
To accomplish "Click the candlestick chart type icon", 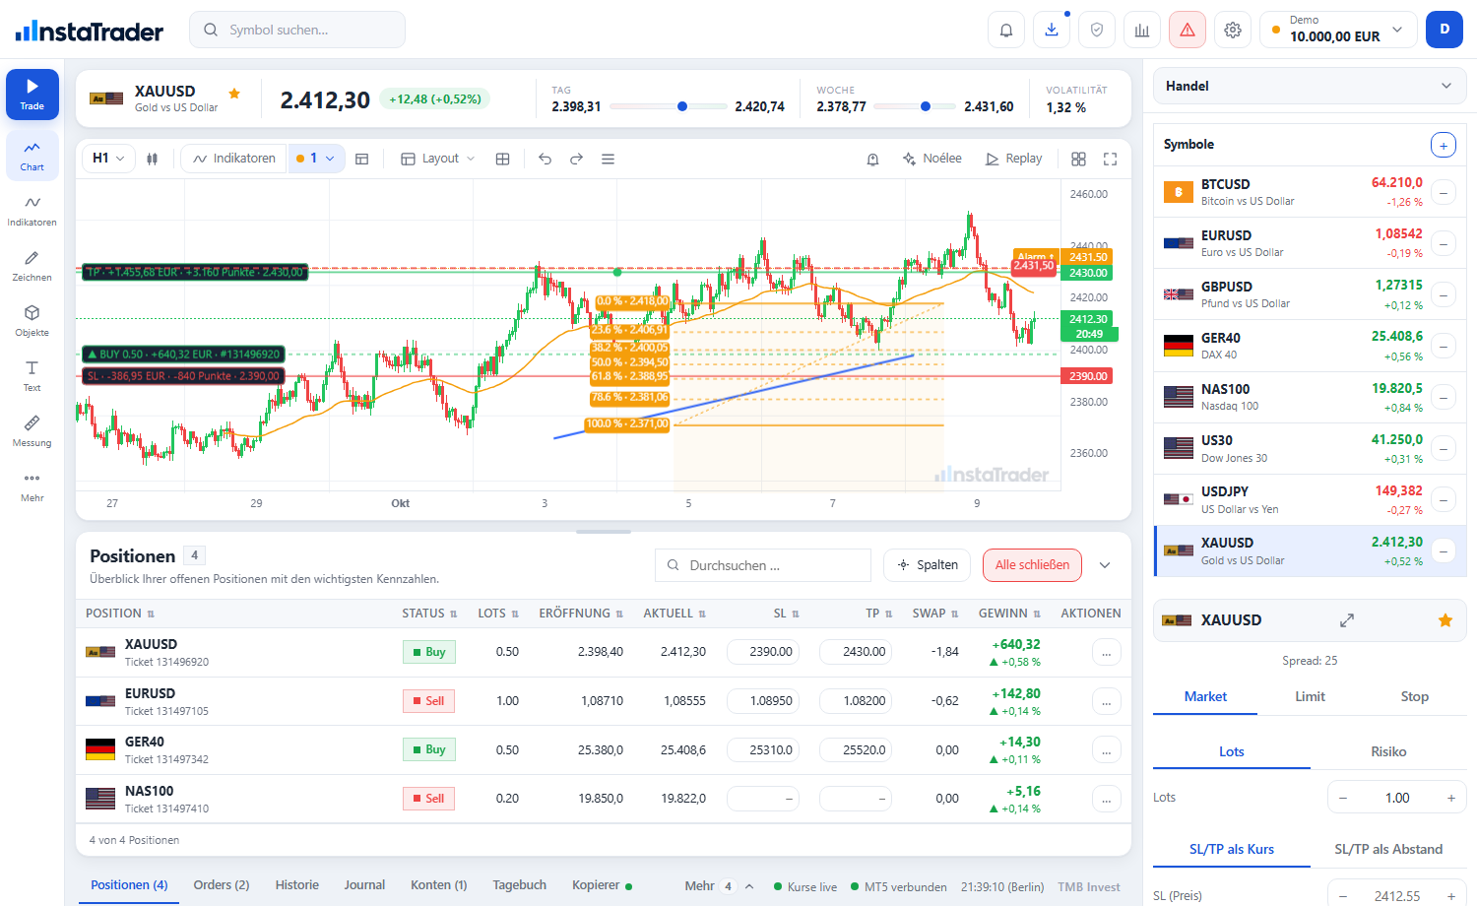I will [x=153, y=159].
